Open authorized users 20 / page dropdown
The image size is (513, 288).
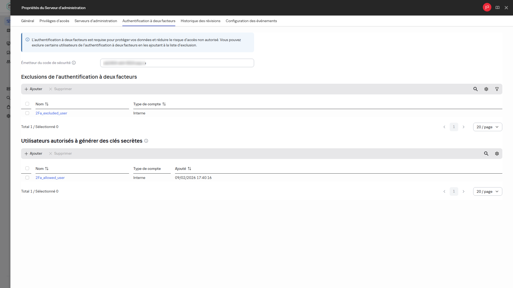click(x=487, y=191)
